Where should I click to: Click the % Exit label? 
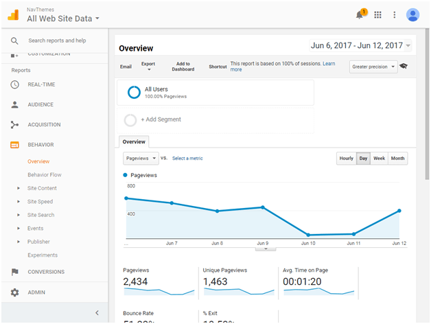click(x=210, y=313)
